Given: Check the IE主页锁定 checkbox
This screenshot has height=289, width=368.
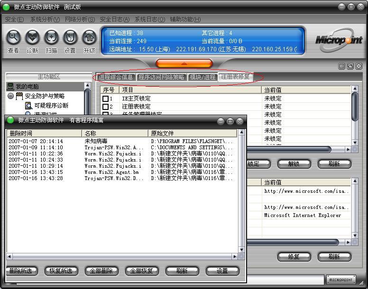Looking at the screenshot, I should 106,99.
